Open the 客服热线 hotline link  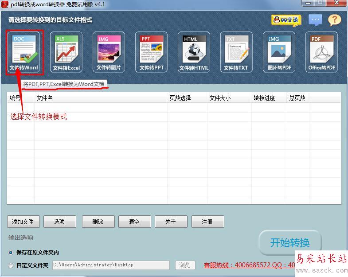click(249, 265)
